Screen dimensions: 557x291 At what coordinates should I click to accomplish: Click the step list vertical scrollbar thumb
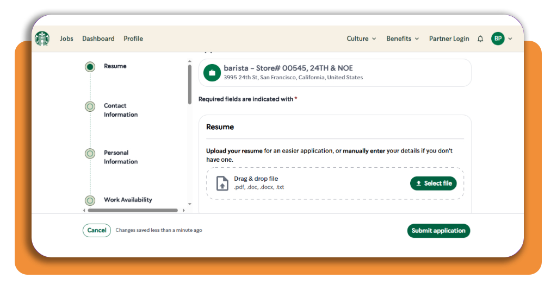[x=190, y=84]
